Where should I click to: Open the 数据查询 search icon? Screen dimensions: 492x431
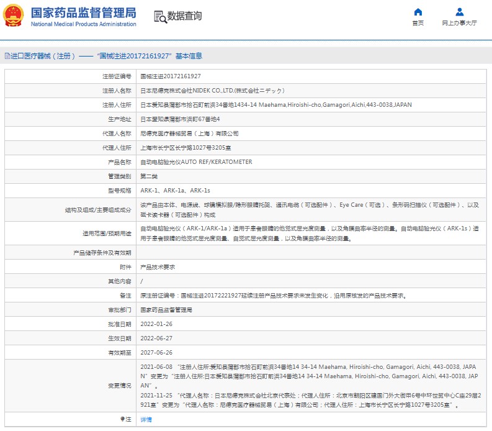tap(160, 17)
